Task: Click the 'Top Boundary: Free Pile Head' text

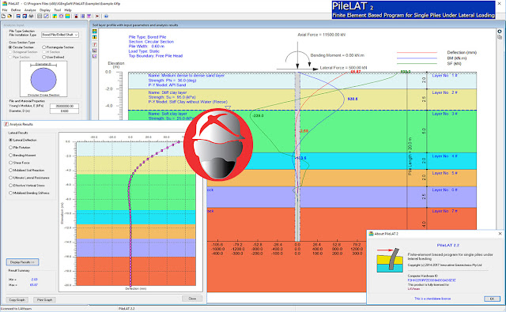Action: pos(156,56)
